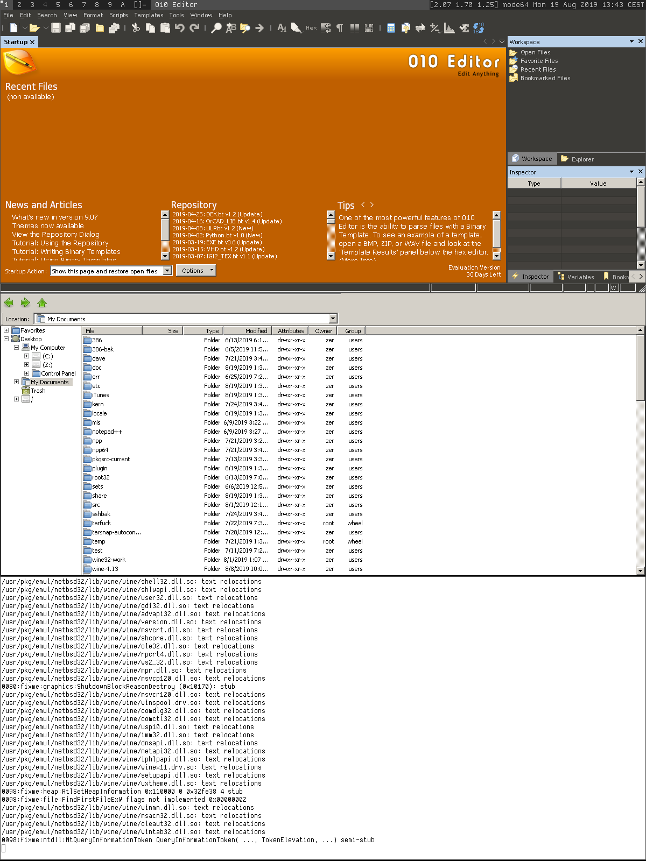This screenshot has width=646, height=861.
Task: Expand the Favorites tree node
Action: coord(6,330)
